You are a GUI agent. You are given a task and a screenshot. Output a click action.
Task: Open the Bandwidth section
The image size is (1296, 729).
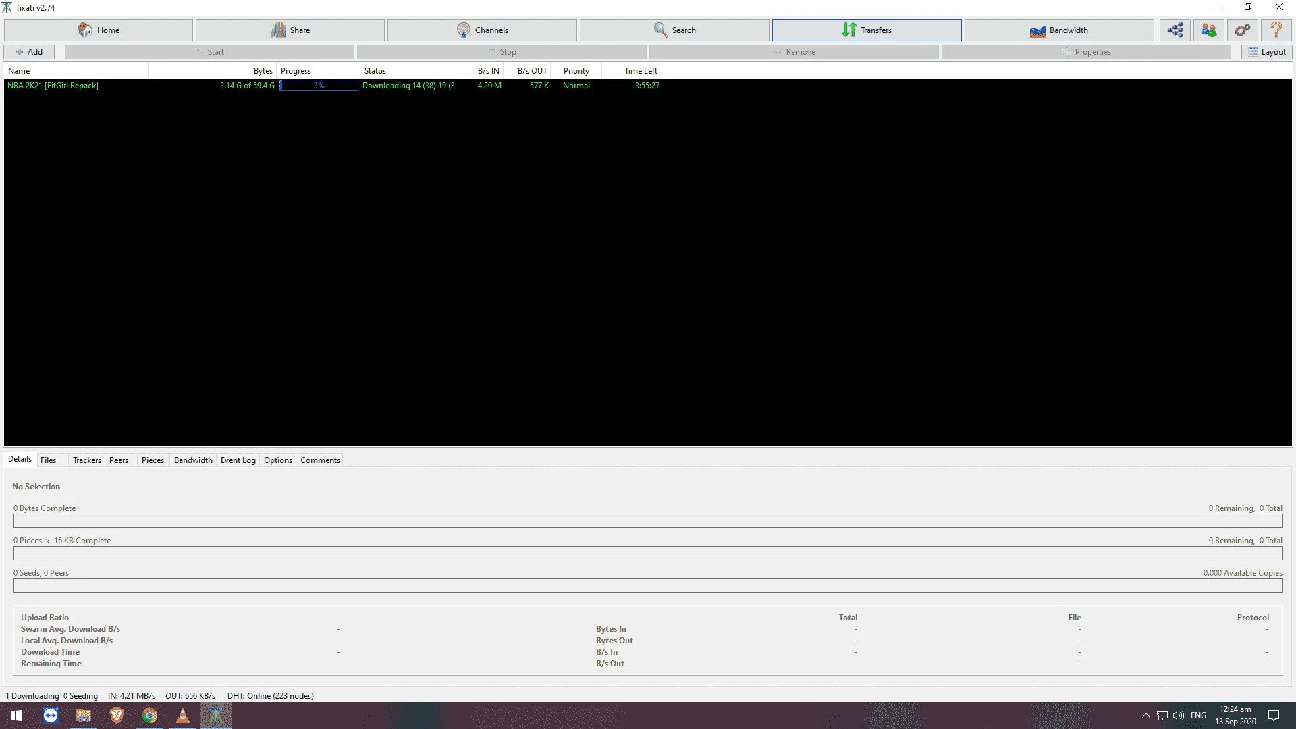[1059, 30]
